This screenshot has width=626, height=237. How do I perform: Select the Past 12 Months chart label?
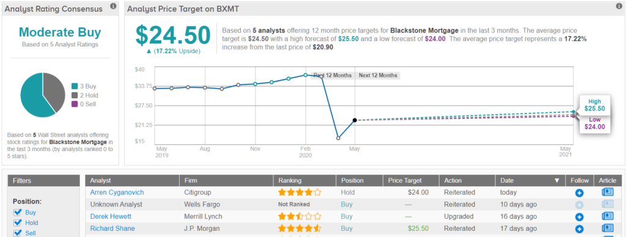tap(333, 75)
